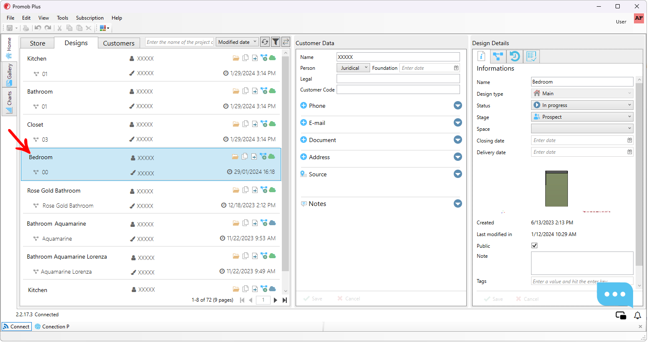Refresh the designs list

[265, 42]
